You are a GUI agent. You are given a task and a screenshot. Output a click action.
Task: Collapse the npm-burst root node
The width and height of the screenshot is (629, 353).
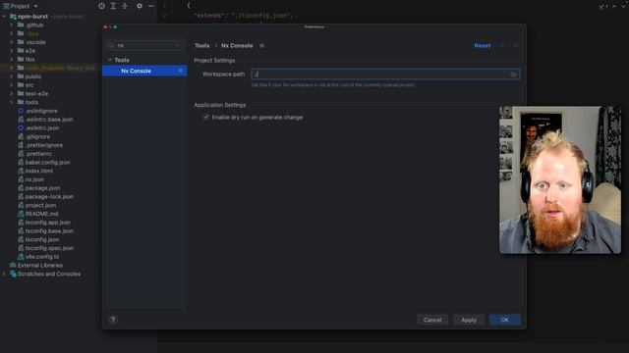(4, 17)
